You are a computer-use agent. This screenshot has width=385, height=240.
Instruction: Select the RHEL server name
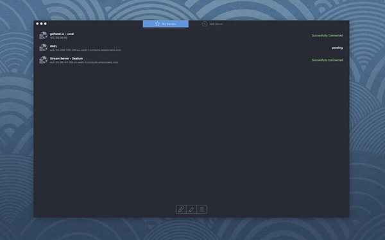pos(53,46)
